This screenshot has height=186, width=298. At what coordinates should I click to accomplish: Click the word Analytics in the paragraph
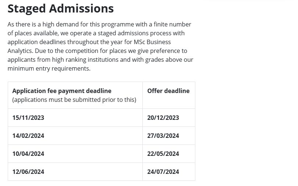coord(20,51)
